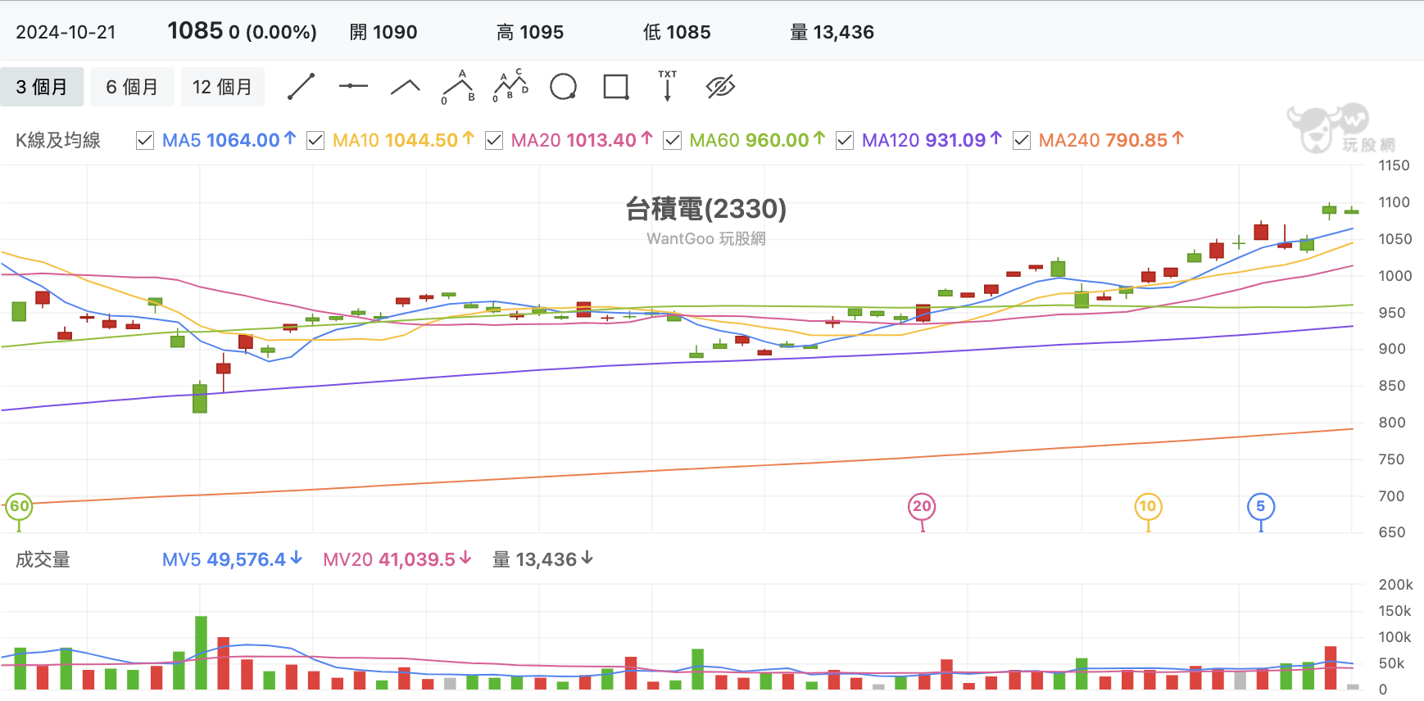Image resolution: width=1424 pixels, height=701 pixels.
Task: Click the 開 1090 open price
Action: 383,32
